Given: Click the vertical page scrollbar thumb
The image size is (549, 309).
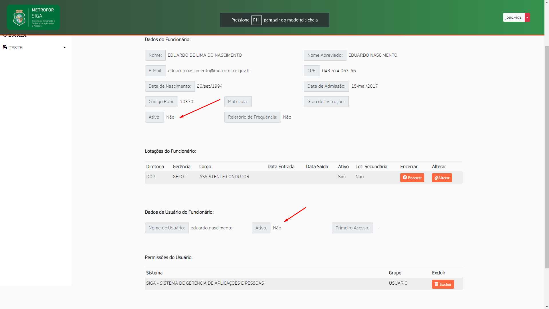Looking at the screenshot, I should coord(547,157).
